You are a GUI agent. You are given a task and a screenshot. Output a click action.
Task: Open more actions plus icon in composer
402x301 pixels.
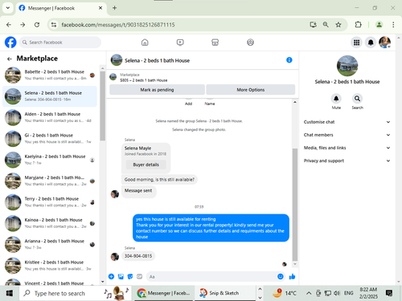(x=111, y=276)
